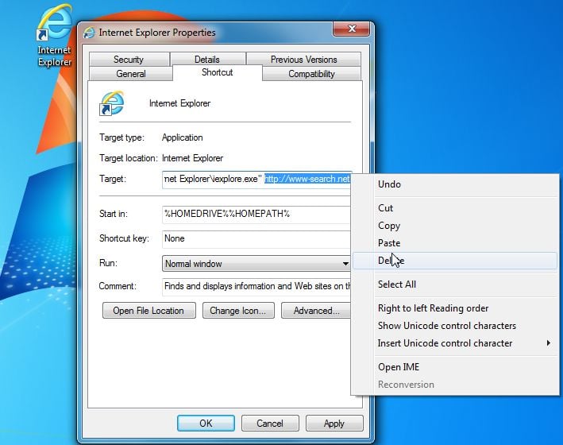Viewport: 563px width, 445px height.
Task: Select Right to left Reading order
Action: (x=455, y=308)
